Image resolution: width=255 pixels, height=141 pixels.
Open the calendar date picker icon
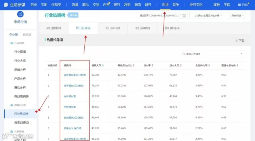point(184,16)
